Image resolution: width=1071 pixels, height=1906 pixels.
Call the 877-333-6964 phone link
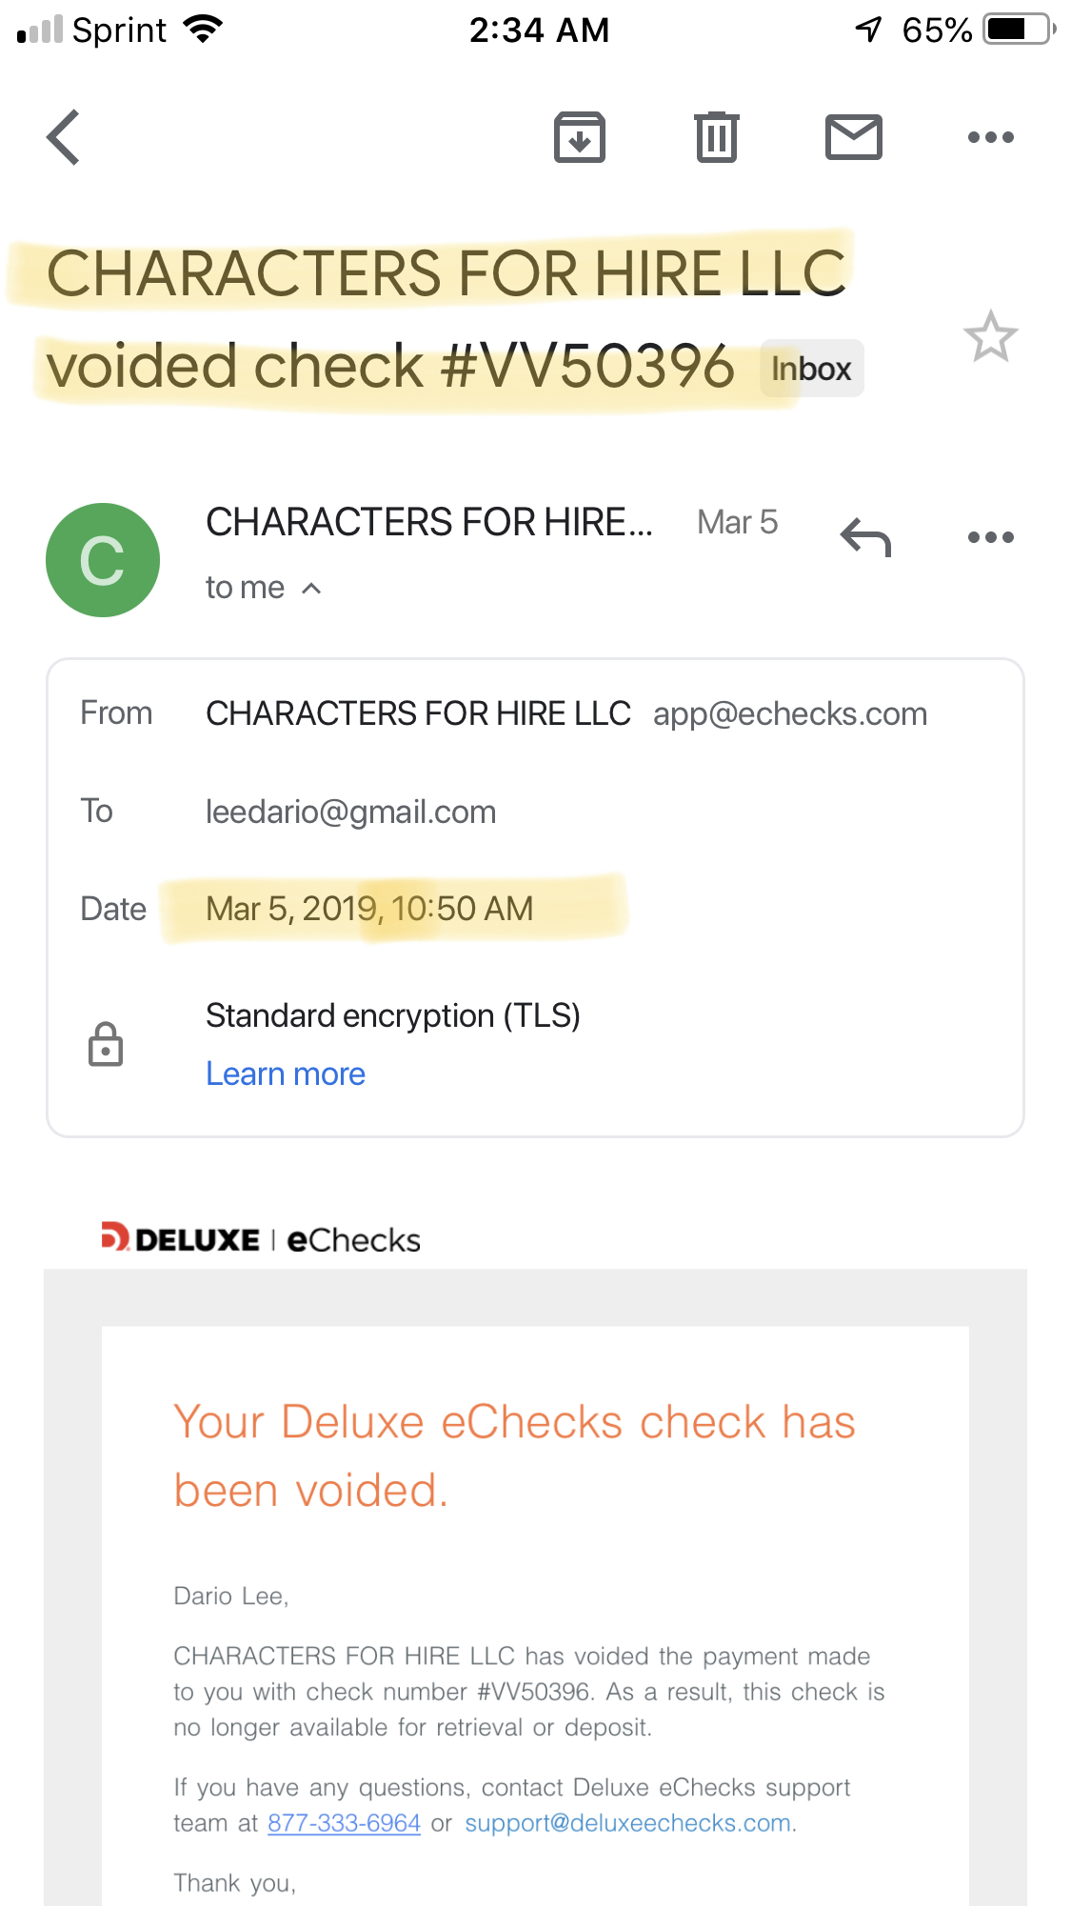coord(344,1823)
